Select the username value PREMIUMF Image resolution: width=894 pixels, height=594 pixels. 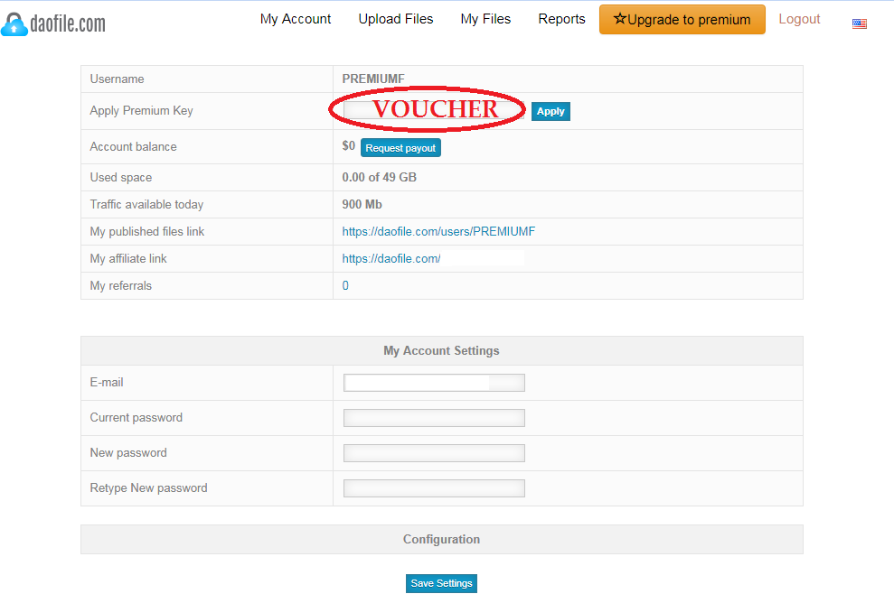373,79
